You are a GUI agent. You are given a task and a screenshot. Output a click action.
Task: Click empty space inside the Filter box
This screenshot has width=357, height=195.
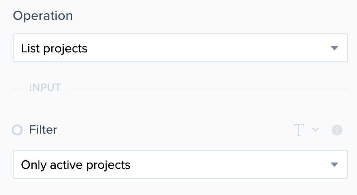[x=227, y=165]
